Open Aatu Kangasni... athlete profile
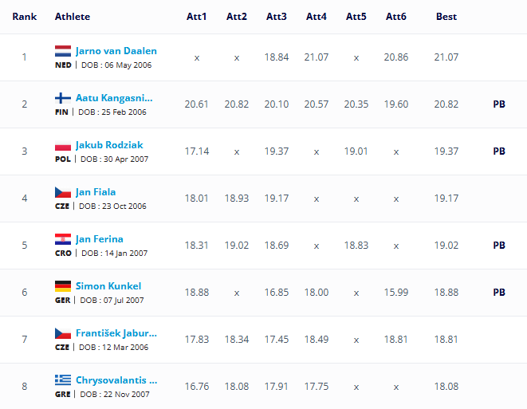The width and height of the screenshot is (527, 409). pyautogui.click(x=114, y=98)
